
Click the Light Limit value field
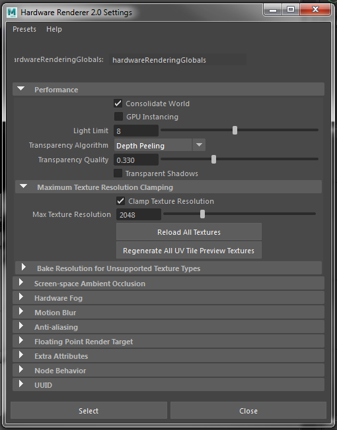tap(136, 131)
